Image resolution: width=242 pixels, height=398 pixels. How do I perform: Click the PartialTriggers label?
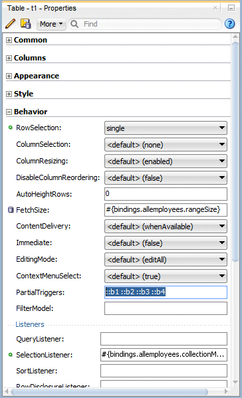41,292
